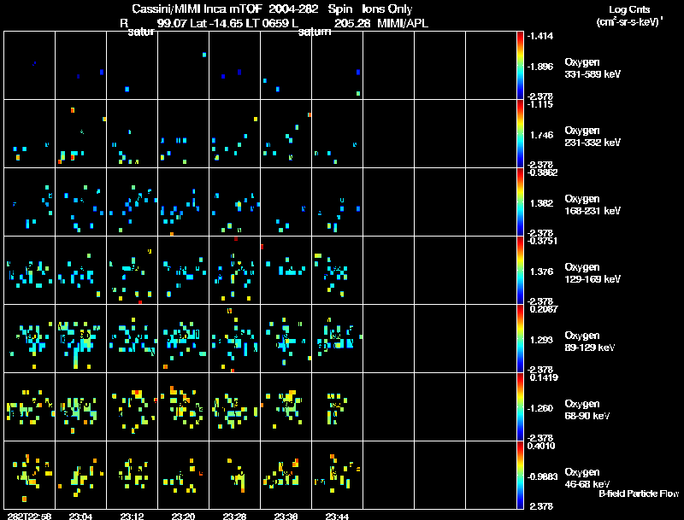684x520 pixels.
Task: Click the '0.2087' colorbar value
Action: (x=544, y=309)
